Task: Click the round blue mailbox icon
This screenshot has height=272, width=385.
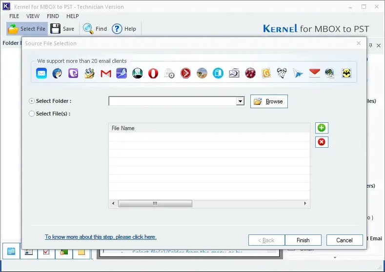Action: click(x=218, y=73)
